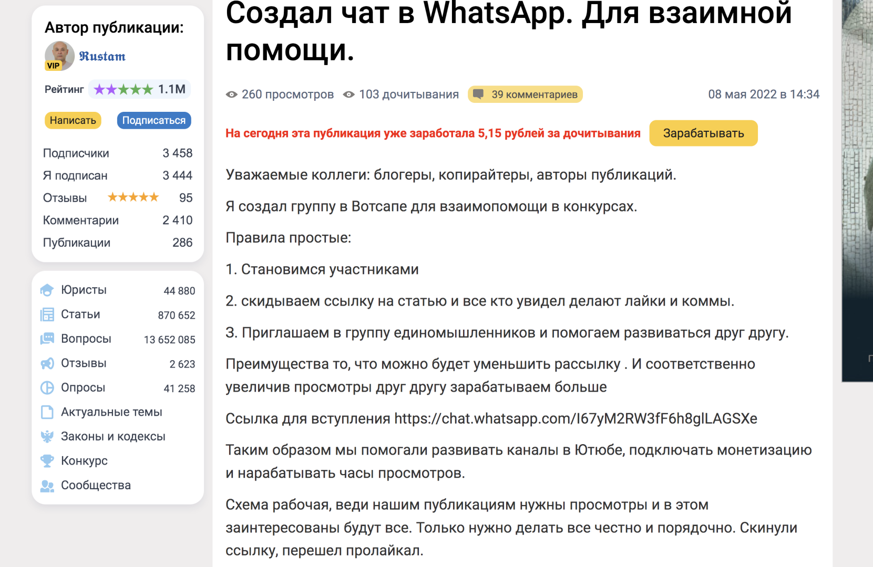Click the image on the right edge
Viewport: 873px width, 567px height.
[857, 189]
